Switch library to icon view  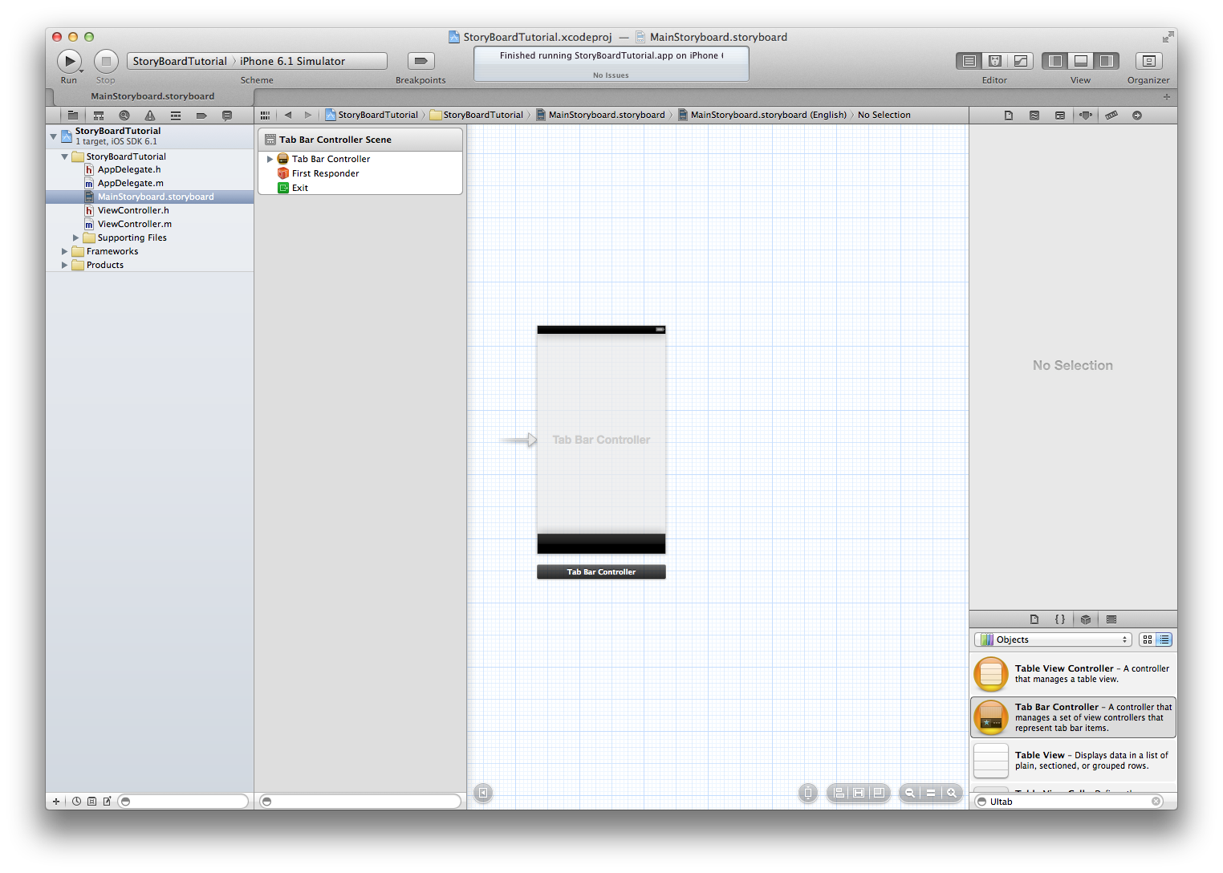[x=1148, y=640]
